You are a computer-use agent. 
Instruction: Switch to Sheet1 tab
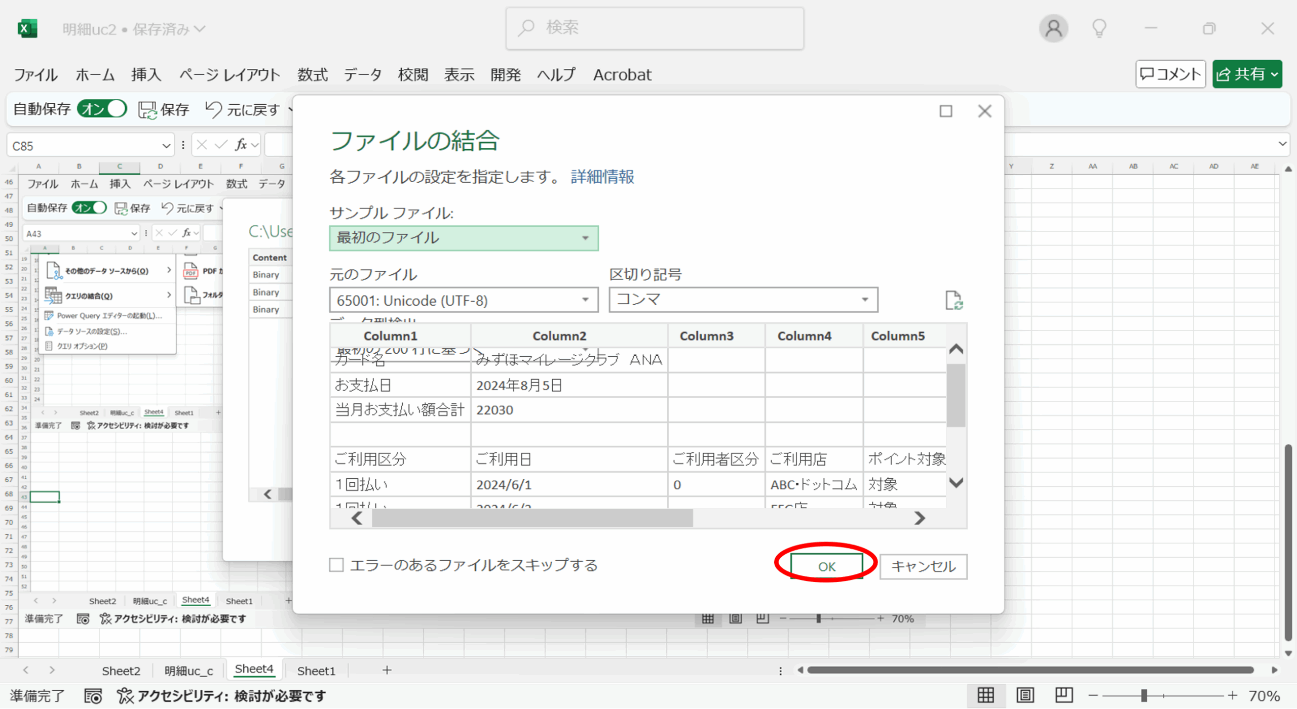point(316,671)
